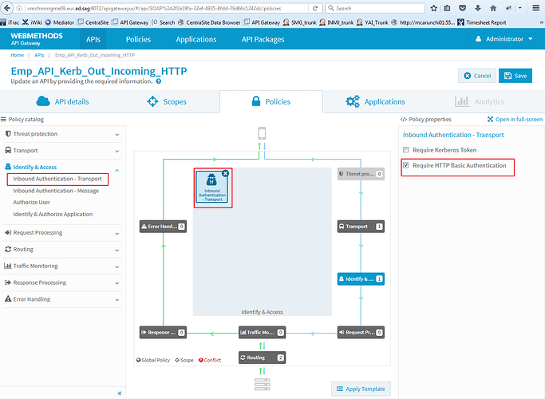Viewport: 545px width, 399px height.
Task: Click the webMethods API Gateway logo
Action: (x=37, y=39)
